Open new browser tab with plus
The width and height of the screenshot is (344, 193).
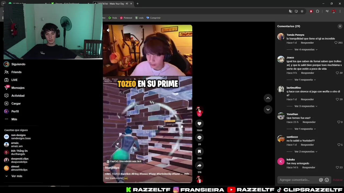tap(138, 4)
